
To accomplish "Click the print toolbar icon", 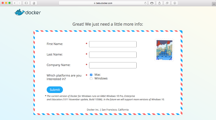I will tap(152, 3).
